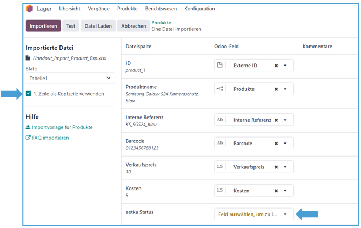Click the Datei Laden button
The width and height of the screenshot is (361, 228).
point(98,26)
